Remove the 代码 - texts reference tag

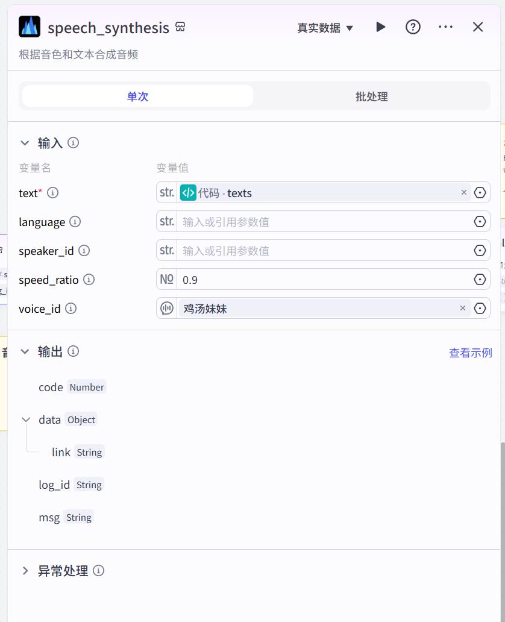pos(464,193)
